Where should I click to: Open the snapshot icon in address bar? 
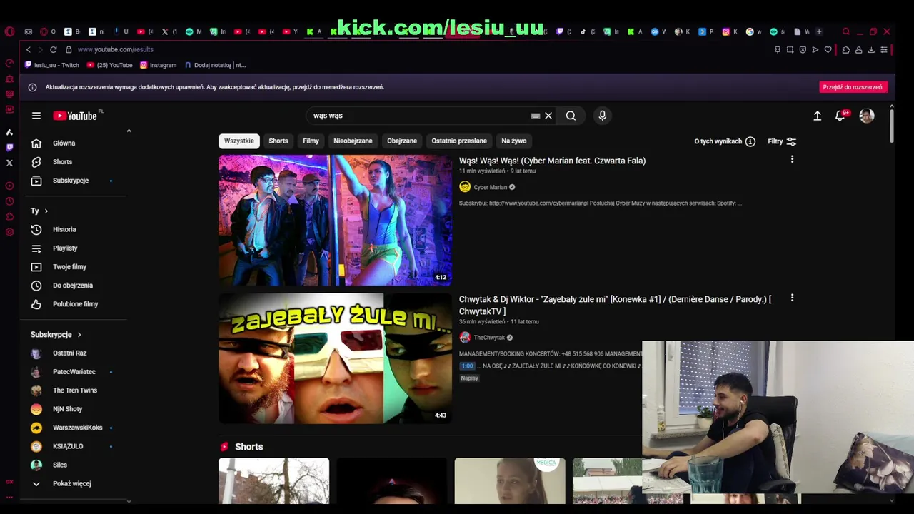[790, 50]
